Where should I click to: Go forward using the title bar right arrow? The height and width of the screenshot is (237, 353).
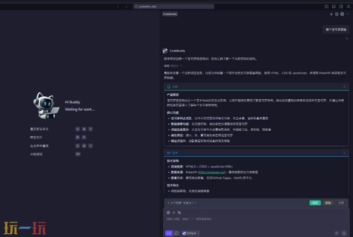(x=126, y=6)
